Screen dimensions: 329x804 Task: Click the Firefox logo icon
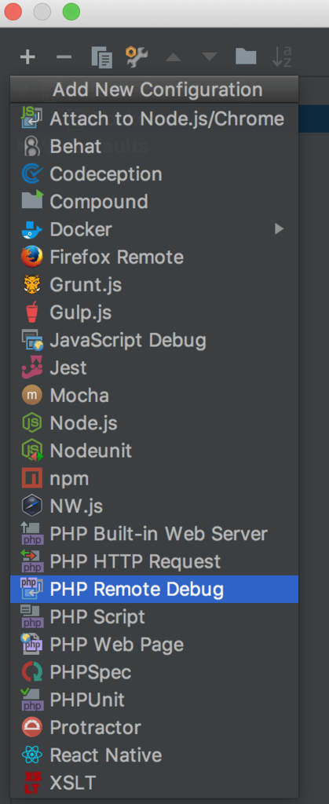point(31,257)
